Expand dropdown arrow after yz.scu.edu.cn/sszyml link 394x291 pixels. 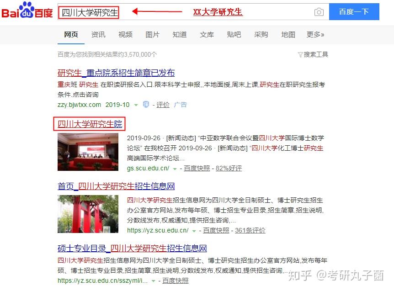click(153, 281)
